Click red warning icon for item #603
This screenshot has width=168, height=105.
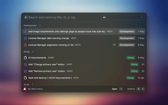(25, 45)
